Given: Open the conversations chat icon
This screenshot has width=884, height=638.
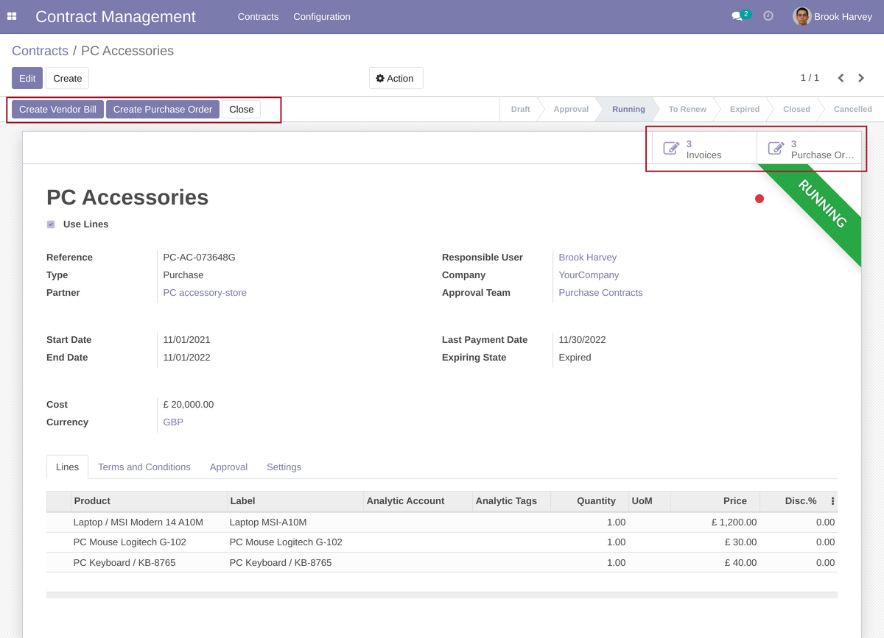Looking at the screenshot, I should click(737, 16).
